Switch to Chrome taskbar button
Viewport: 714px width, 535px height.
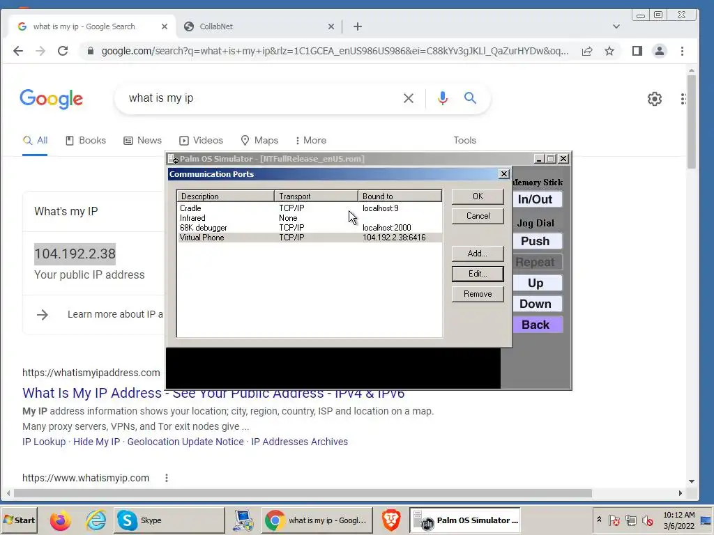317,520
